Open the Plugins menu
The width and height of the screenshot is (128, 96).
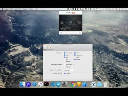(25, 9)
